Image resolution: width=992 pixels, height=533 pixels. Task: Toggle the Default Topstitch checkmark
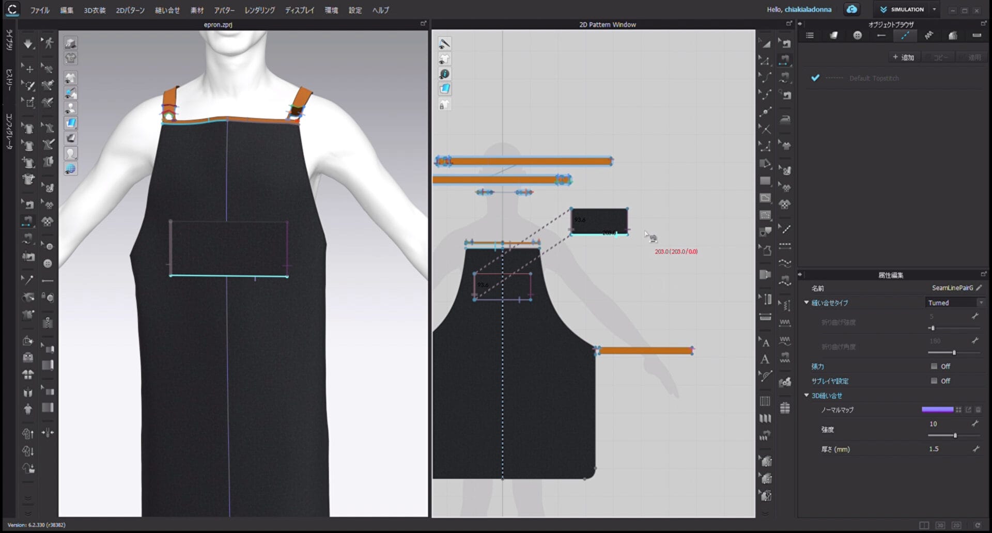tap(815, 78)
